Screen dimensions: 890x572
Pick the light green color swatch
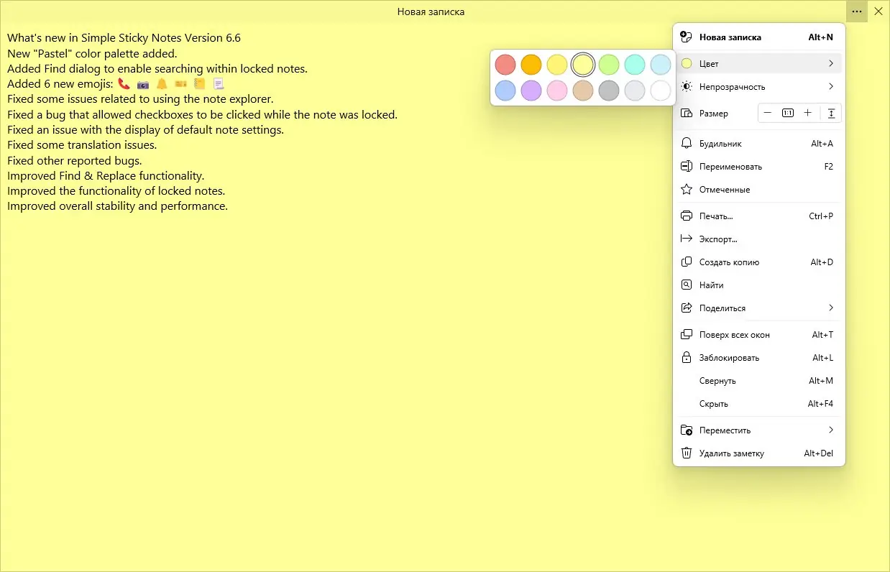609,65
